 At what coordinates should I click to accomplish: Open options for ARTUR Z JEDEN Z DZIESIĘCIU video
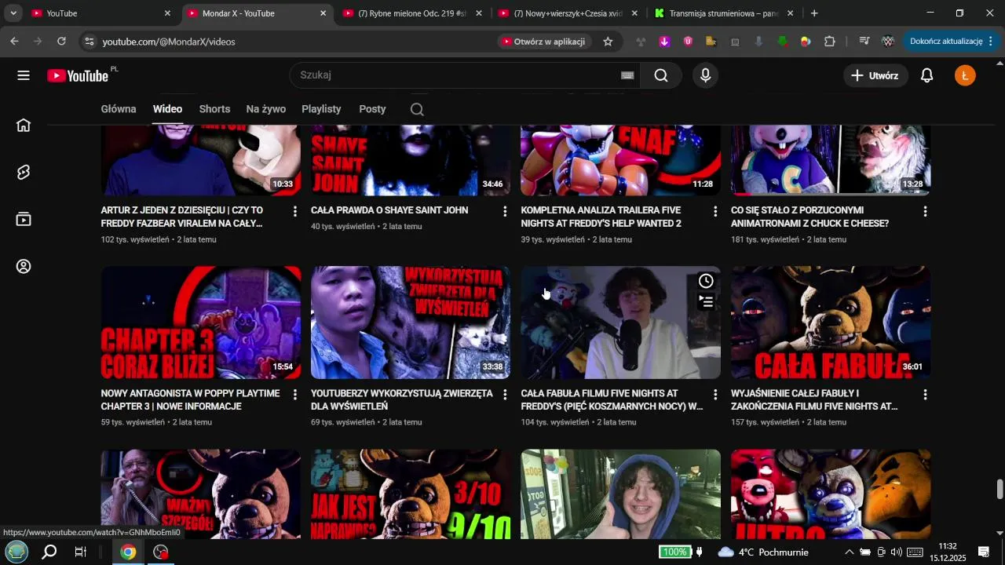coord(295,211)
